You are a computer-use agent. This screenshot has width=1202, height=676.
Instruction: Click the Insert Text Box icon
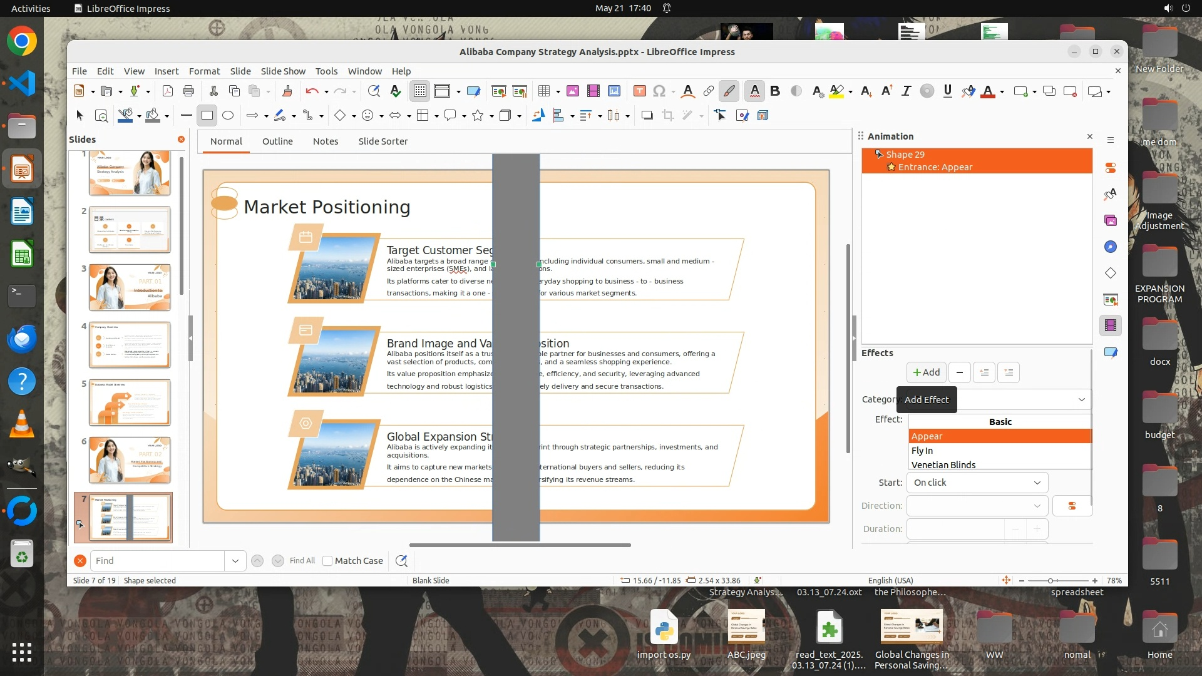[639, 91]
